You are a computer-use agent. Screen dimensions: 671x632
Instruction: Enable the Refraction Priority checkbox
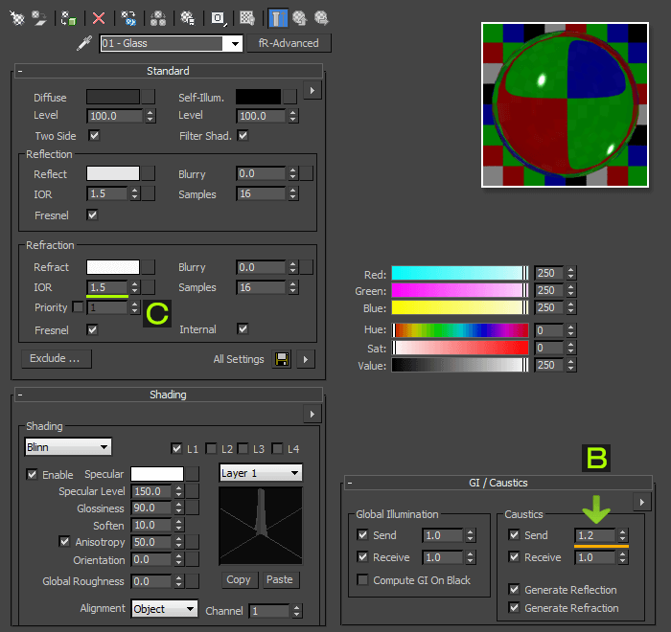78,307
